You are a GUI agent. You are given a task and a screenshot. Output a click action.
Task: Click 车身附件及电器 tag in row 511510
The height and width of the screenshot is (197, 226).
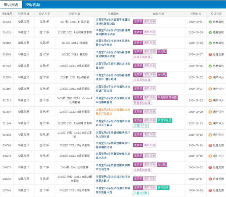tap(167, 98)
